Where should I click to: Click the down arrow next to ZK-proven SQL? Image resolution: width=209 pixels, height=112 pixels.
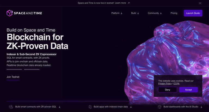click(x=60, y=107)
